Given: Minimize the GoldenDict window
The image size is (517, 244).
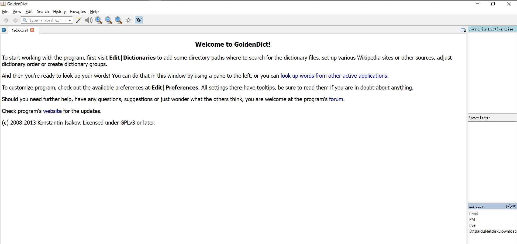Looking at the screenshot, I should click(477, 4).
